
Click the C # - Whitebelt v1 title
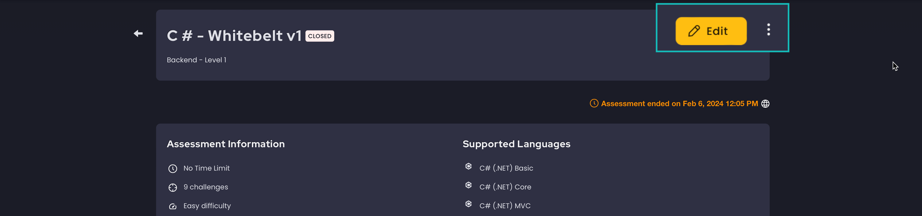[234, 36]
